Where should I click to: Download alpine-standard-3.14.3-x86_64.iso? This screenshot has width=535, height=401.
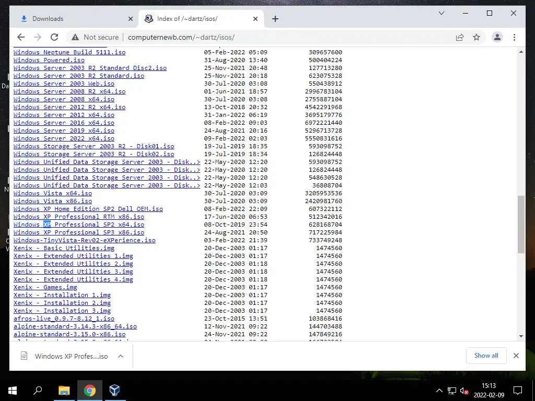[x=75, y=327]
